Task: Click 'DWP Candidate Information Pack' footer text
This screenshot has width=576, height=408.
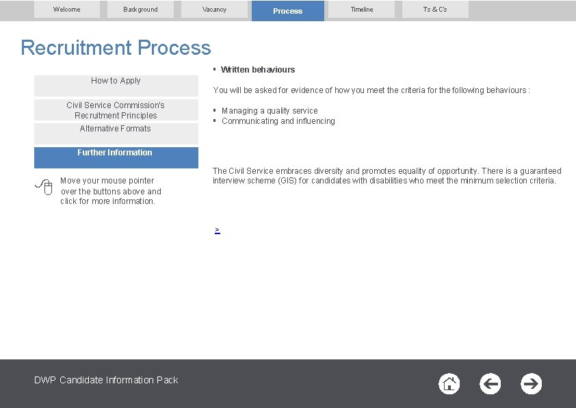Action: (106, 380)
